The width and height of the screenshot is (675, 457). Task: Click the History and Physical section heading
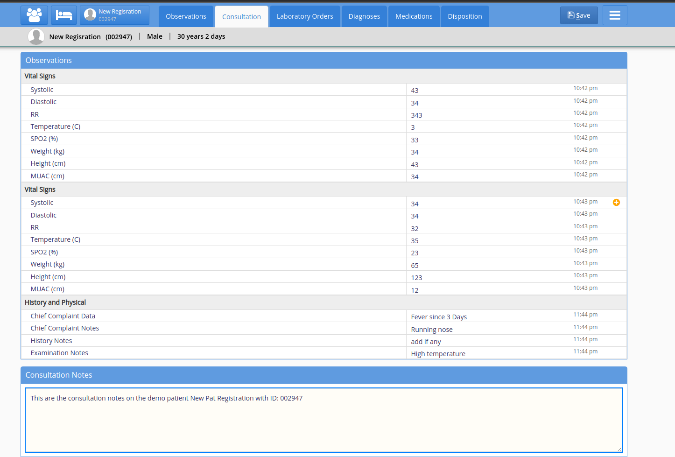coord(55,302)
